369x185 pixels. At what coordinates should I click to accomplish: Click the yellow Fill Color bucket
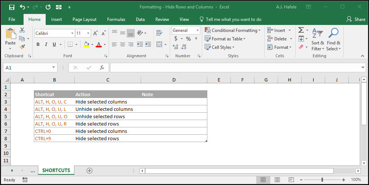[x=87, y=44]
